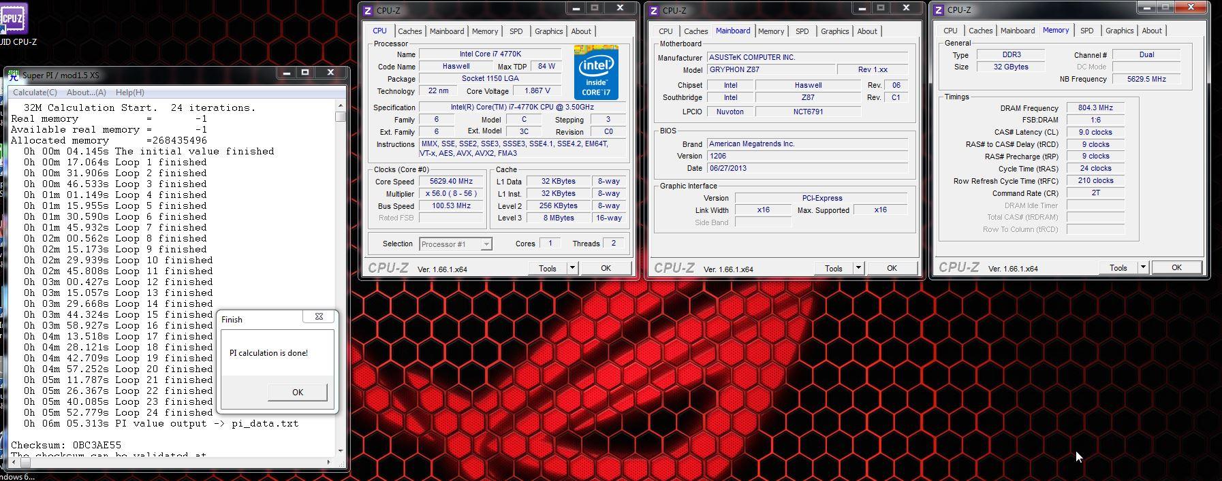
Task: Click the Super PI title bar icon
Action: coord(14,76)
